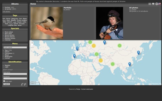Open the Contact link in Menu
162x101 pixels.
[7, 58]
